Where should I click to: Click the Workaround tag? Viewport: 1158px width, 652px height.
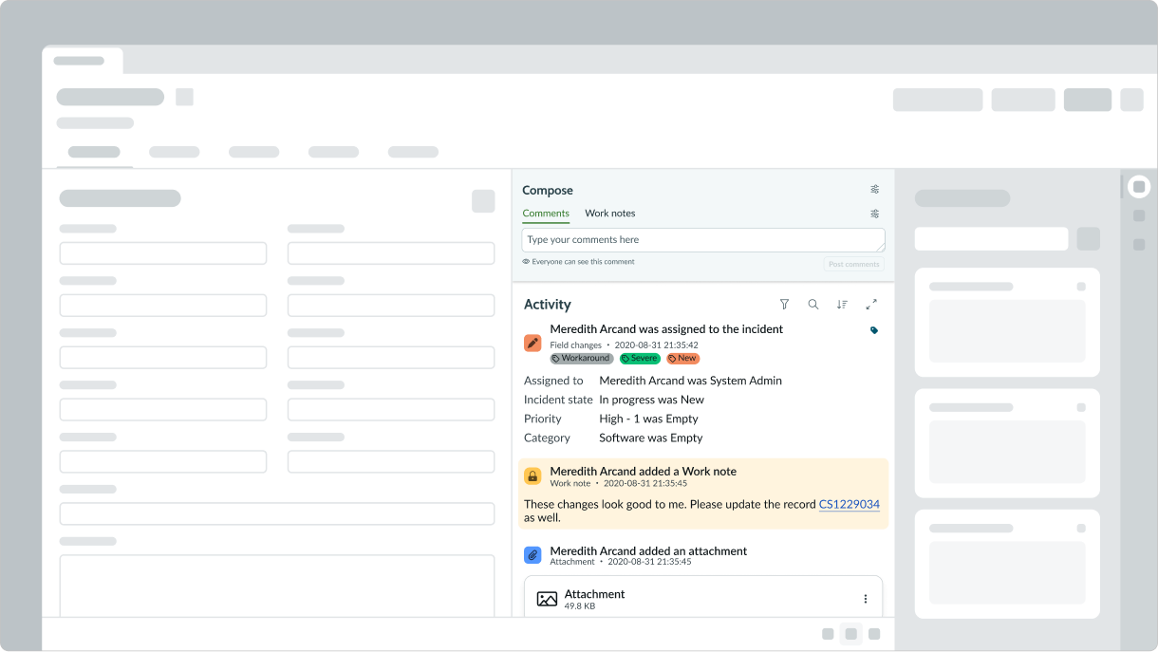point(582,359)
